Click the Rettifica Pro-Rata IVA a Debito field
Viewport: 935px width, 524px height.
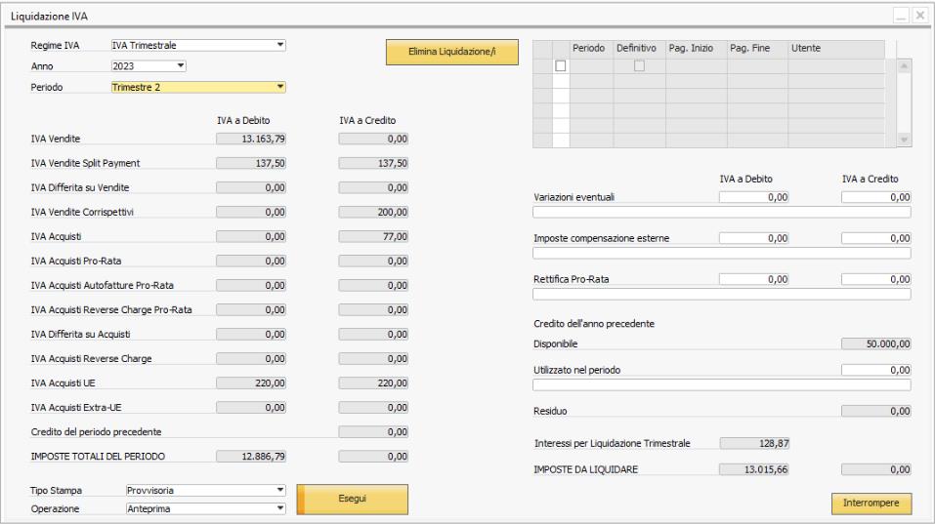point(753,279)
